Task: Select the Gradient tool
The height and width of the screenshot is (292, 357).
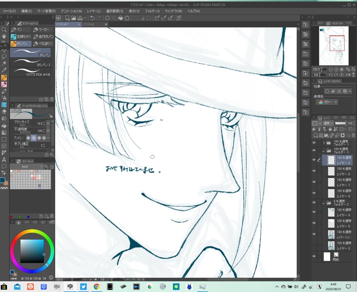Action: 4,132
